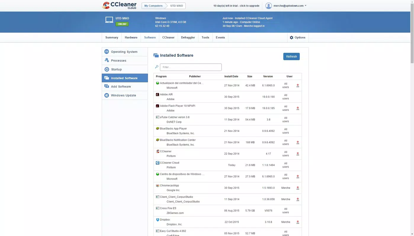Click the uninstall icon for Client_Client_CorpusStudio
The image size is (414, 236).
click(x=298, y=199)
